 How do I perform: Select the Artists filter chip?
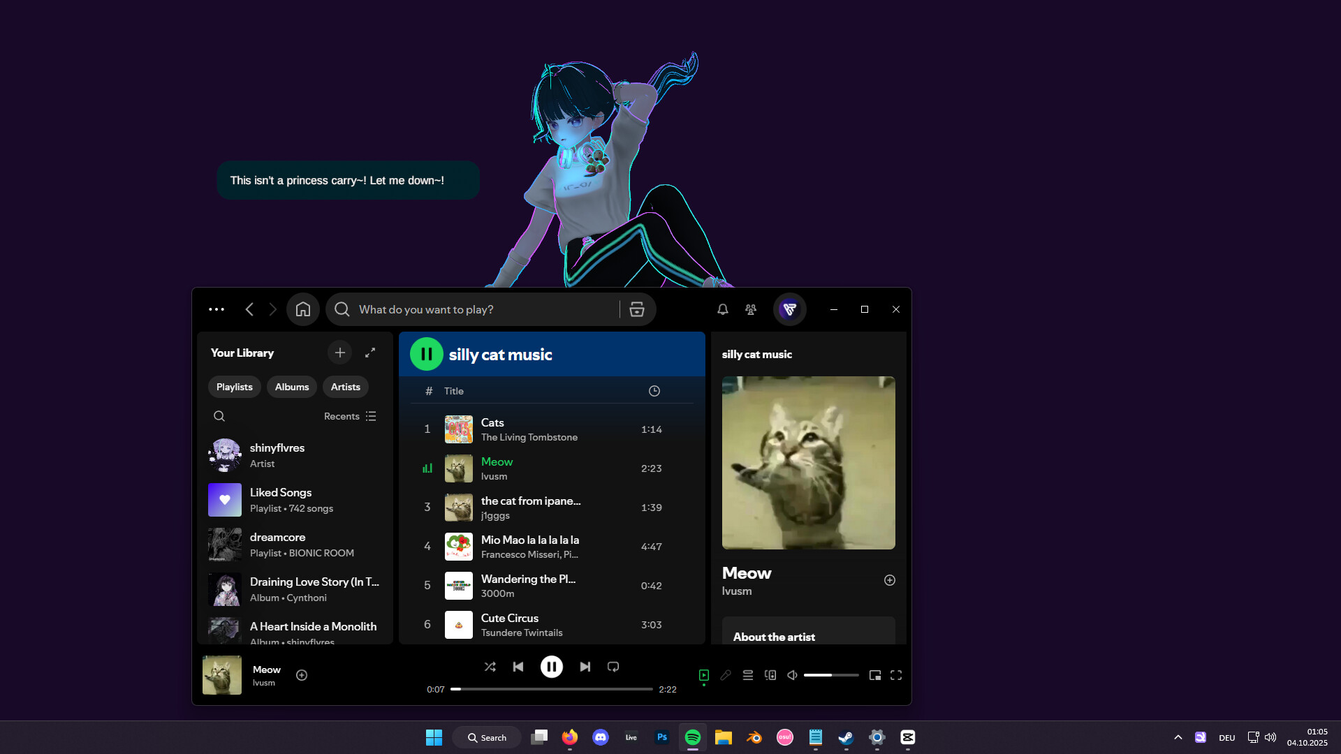click(345, 386)
